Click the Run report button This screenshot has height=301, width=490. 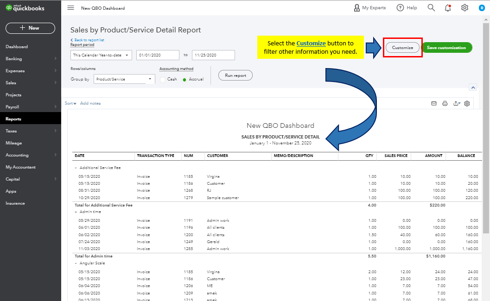(x=235, y=75)
